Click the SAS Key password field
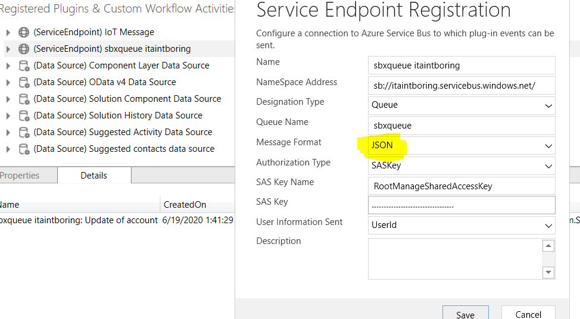The image size is (580, 319). coord(461,205)
